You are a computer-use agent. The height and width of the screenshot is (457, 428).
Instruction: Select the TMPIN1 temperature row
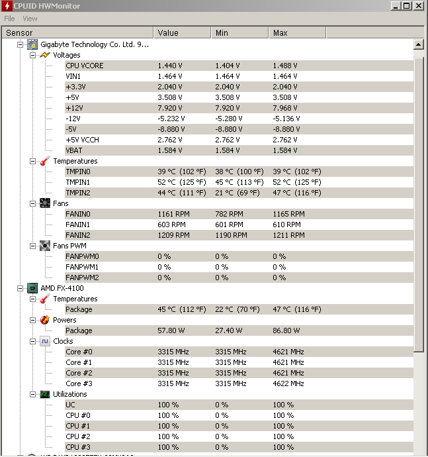click(239, 182)
